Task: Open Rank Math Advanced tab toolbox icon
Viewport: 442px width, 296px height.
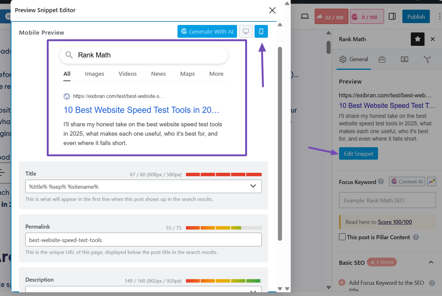Action: [382, 59]
